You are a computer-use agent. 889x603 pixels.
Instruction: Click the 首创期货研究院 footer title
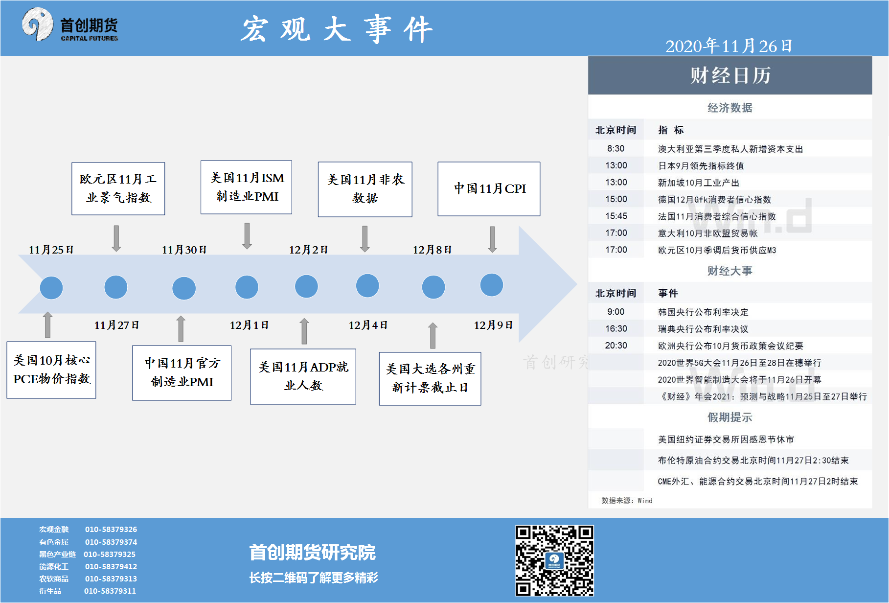click(x=312, y=553)
